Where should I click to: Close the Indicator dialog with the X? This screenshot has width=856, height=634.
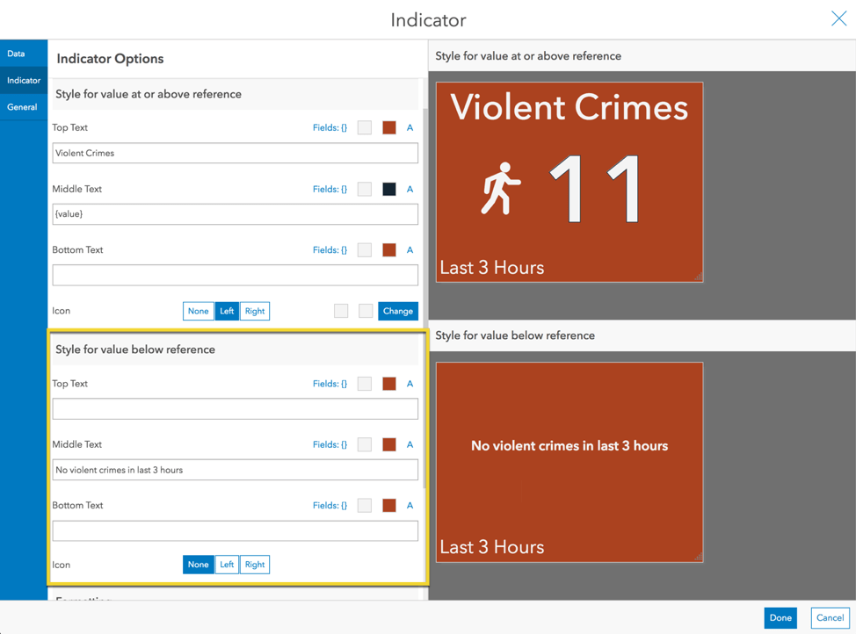click(838, 19)
